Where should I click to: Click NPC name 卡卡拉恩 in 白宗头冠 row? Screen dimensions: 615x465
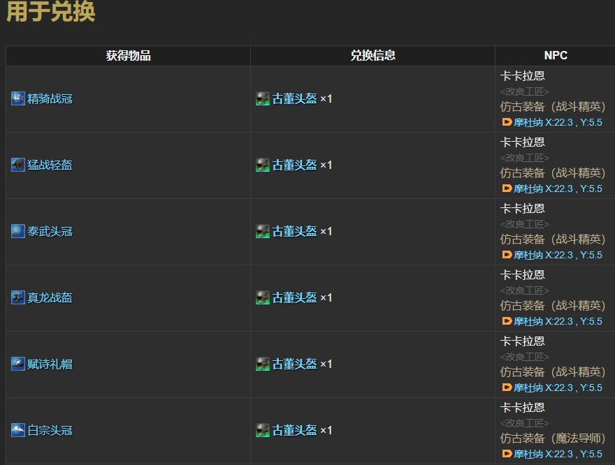523,407
